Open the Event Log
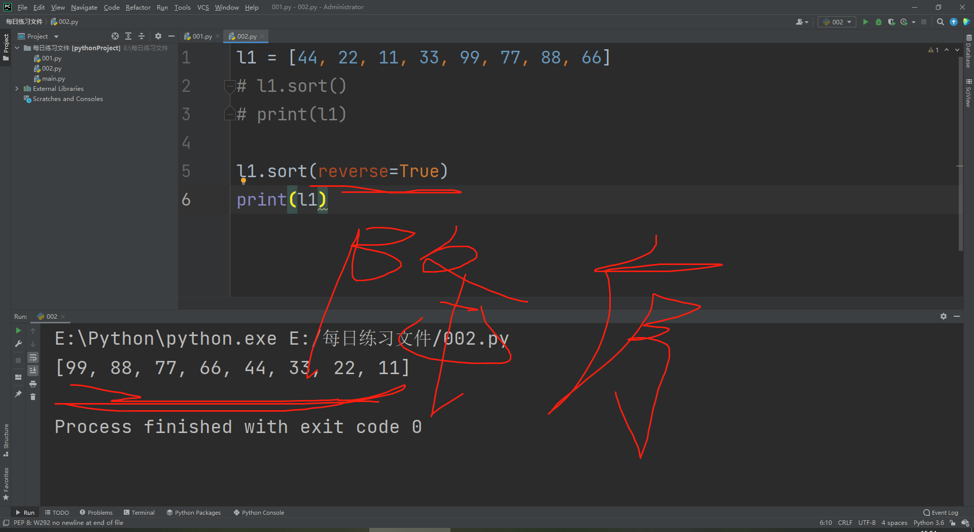Screen dimensions: 974x532 941,513
